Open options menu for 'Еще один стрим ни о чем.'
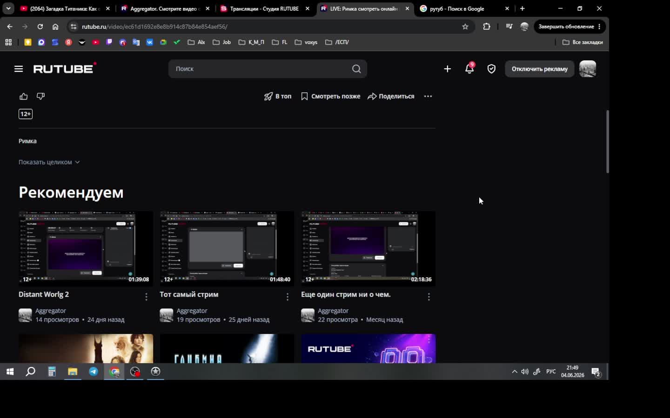 [x=429, y=296]
